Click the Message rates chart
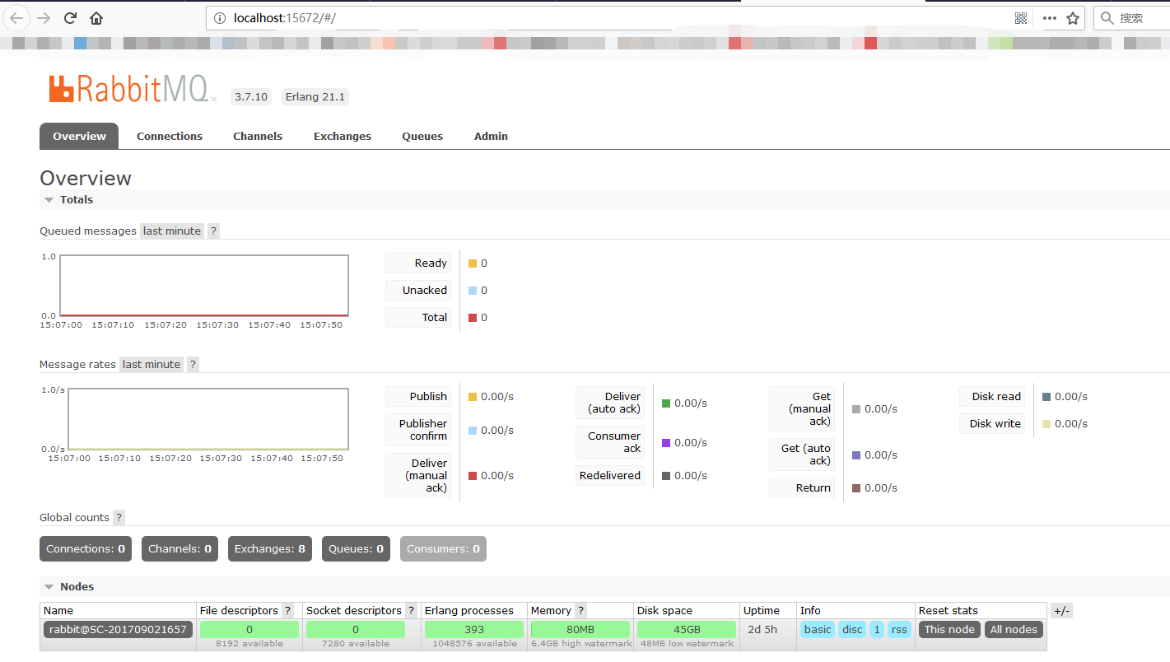The image size is (1170, 662). (208, 419)
